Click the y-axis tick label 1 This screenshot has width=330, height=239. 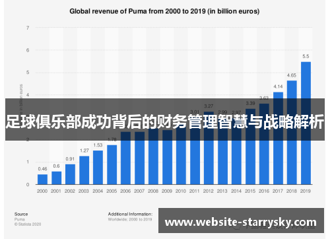tap(28, 162)
